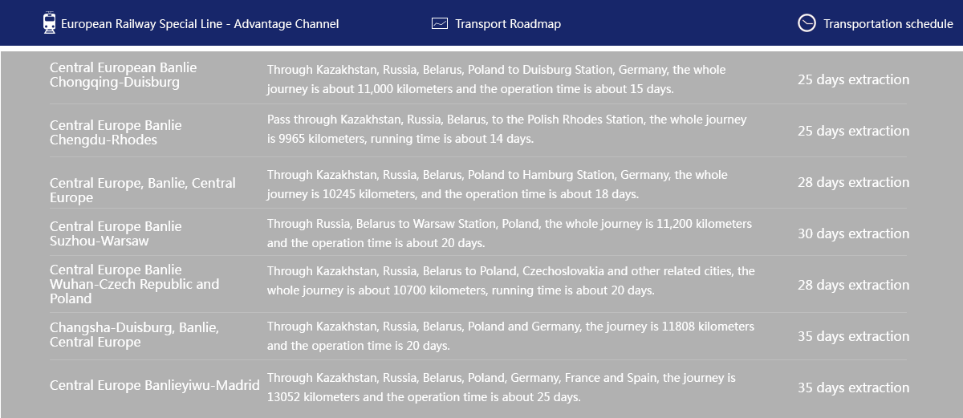Click the Duisburg Station 11,000 kilometers description
The height and width of the screenshot is (418, 963).
tap(496, 79)
